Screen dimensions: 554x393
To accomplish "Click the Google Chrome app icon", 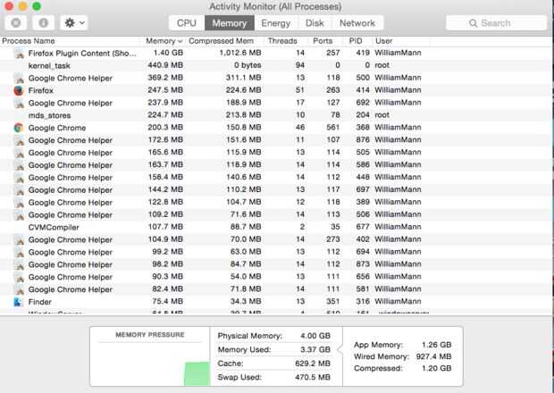I will 19,128.
